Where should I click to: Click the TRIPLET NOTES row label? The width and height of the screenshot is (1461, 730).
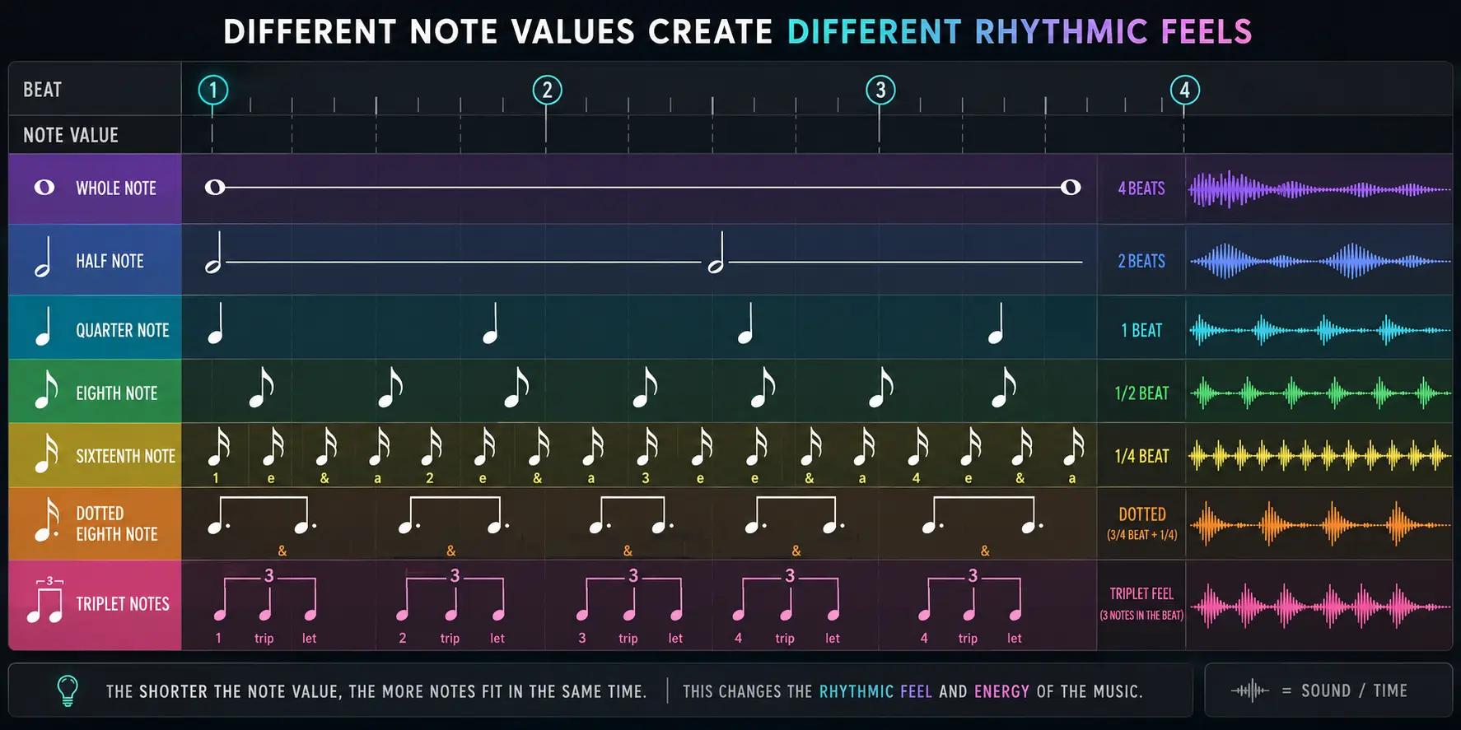[x=123, y=604]
